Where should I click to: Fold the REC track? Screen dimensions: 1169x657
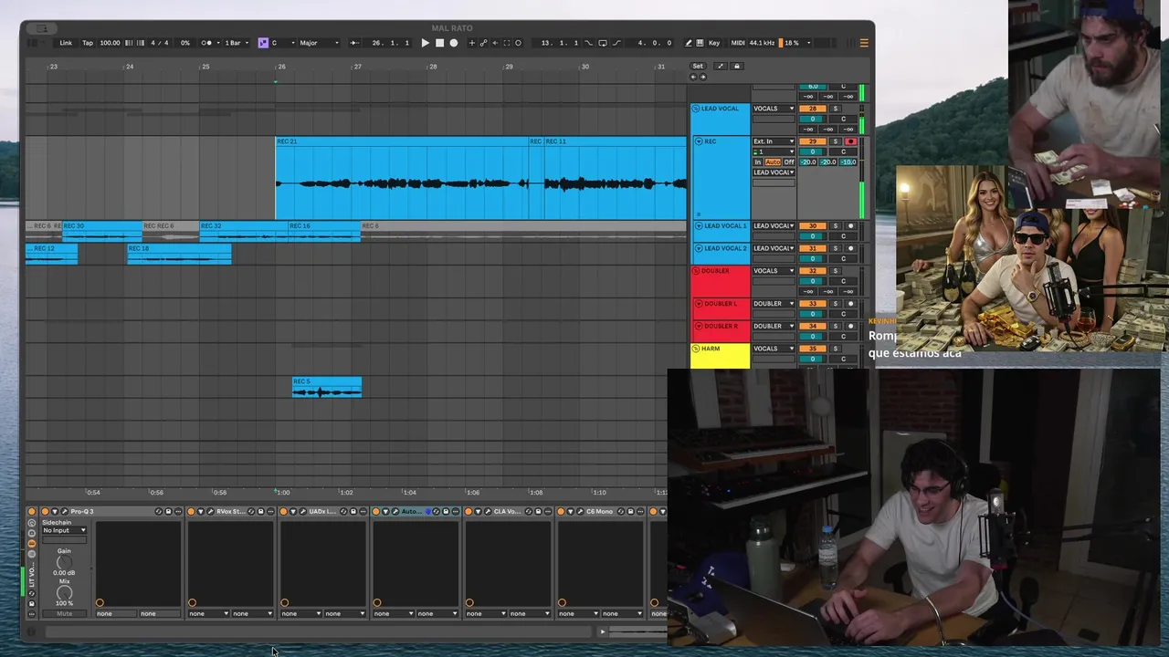(x=699, y=141)
